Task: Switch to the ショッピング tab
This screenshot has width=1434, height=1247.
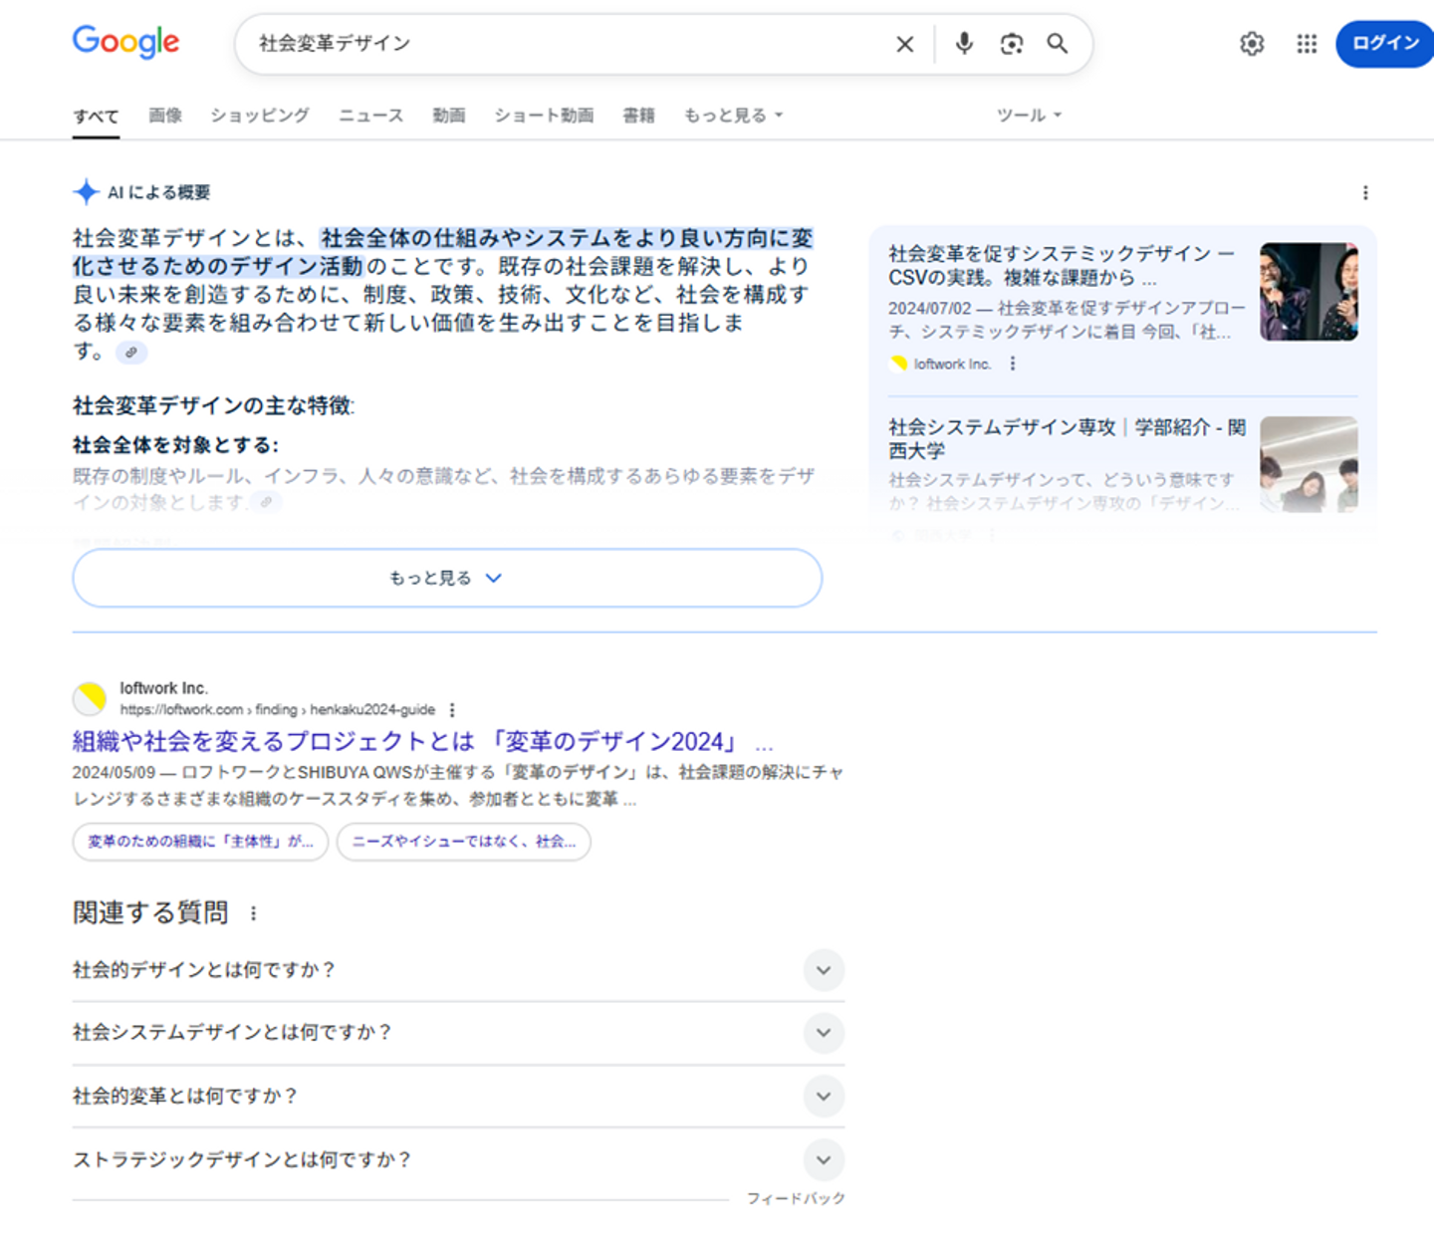Action: click(260, 116)
